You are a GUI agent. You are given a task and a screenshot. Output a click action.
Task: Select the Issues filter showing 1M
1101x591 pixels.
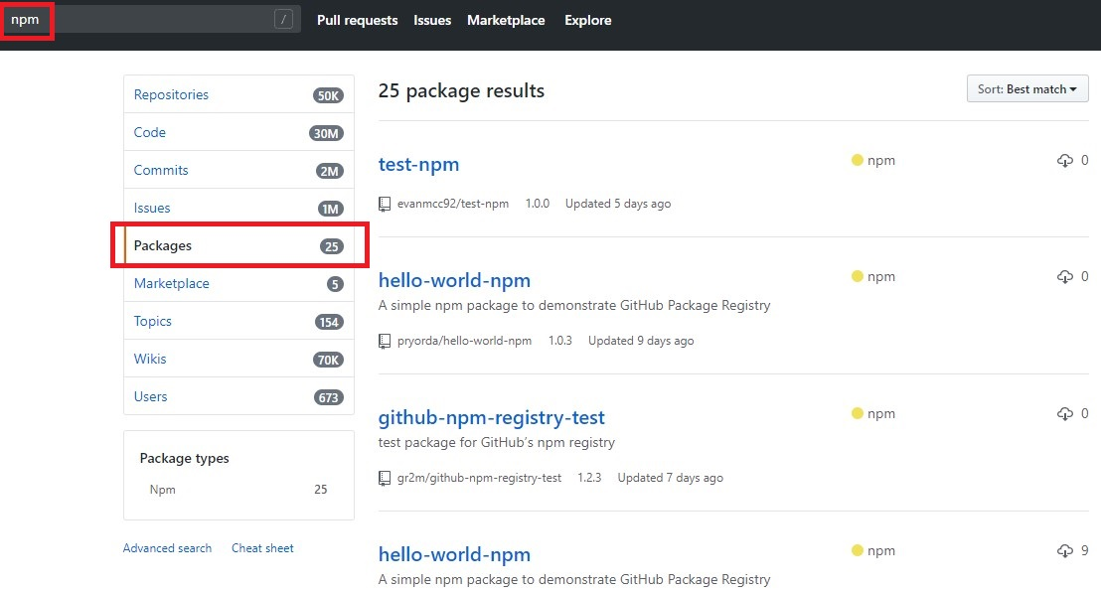click(238, 209)
